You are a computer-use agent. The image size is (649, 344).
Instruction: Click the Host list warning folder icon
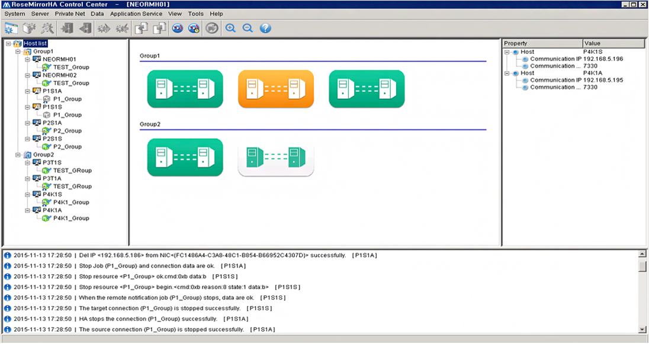(17, 43)
